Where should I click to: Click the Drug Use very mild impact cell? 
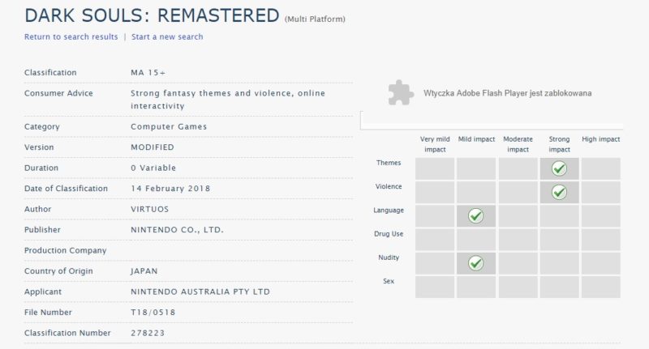[x=435, y=240]
